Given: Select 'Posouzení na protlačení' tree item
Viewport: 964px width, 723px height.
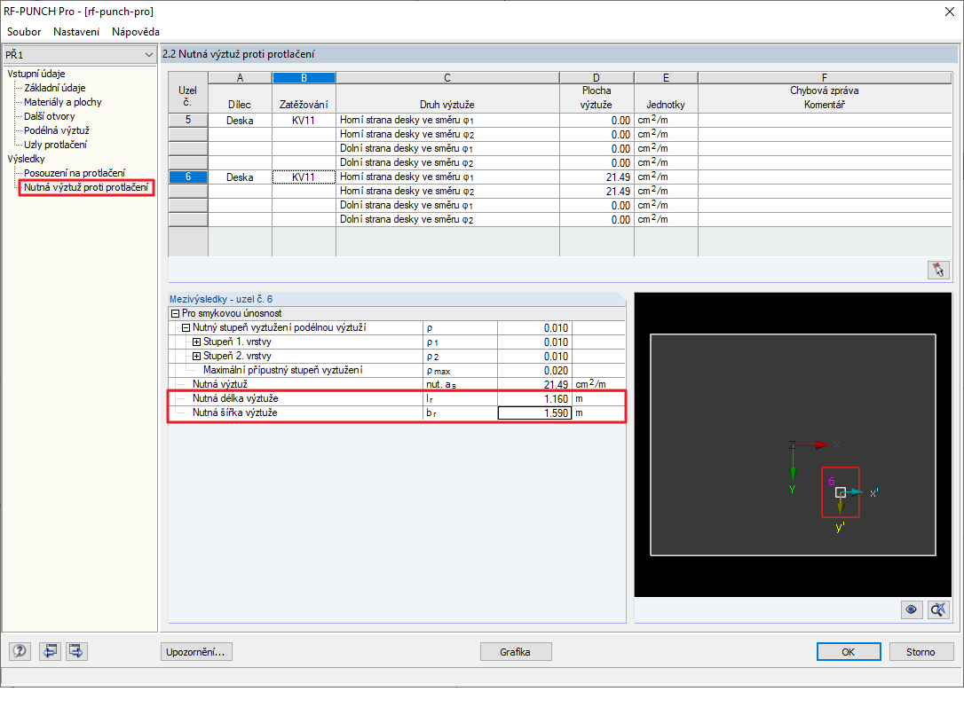Looking at the screenshot, I should click(x=75, y=173).
